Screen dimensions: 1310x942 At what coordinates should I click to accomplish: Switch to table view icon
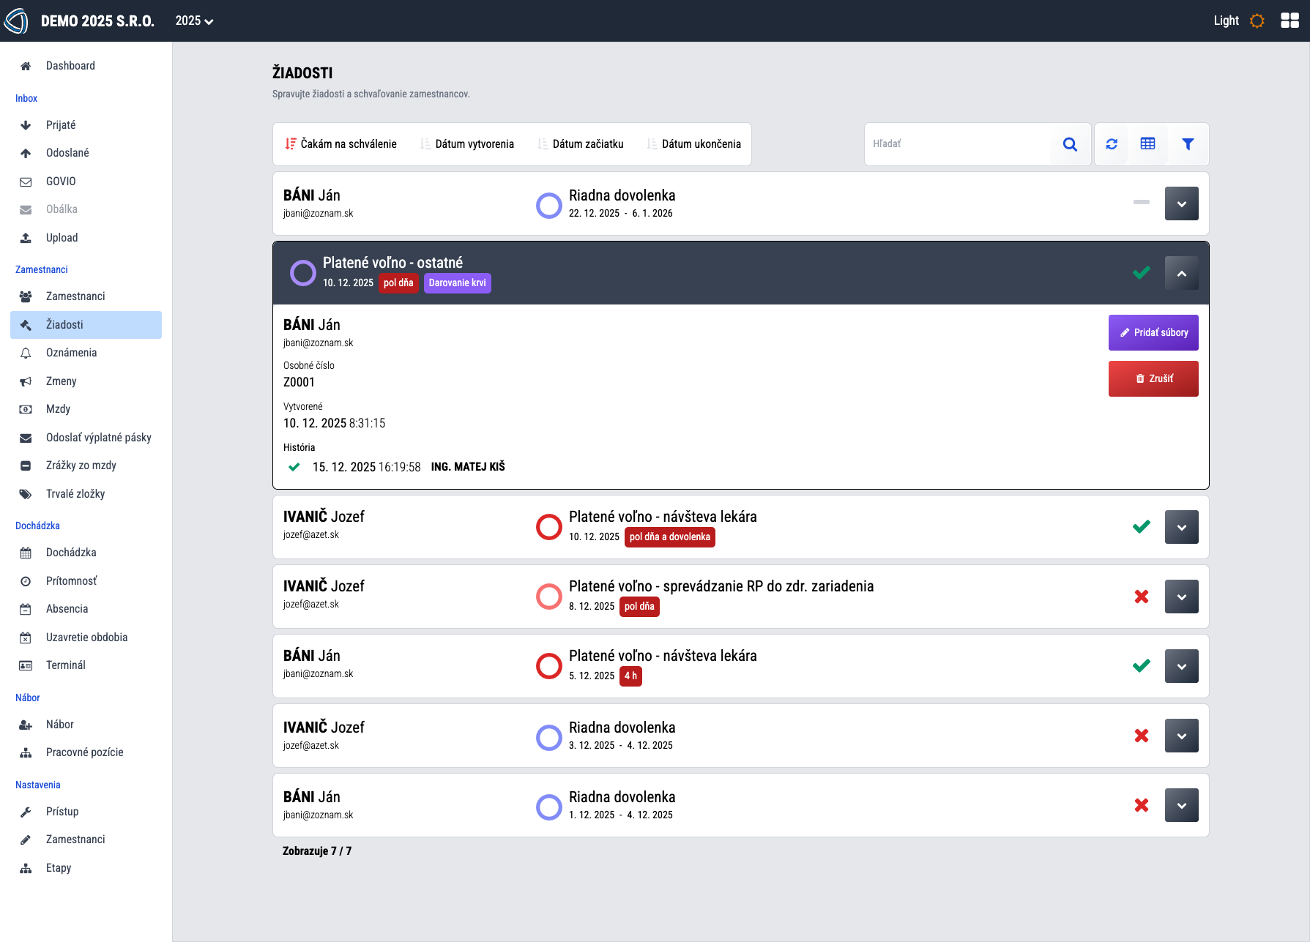coord(1147,144)
